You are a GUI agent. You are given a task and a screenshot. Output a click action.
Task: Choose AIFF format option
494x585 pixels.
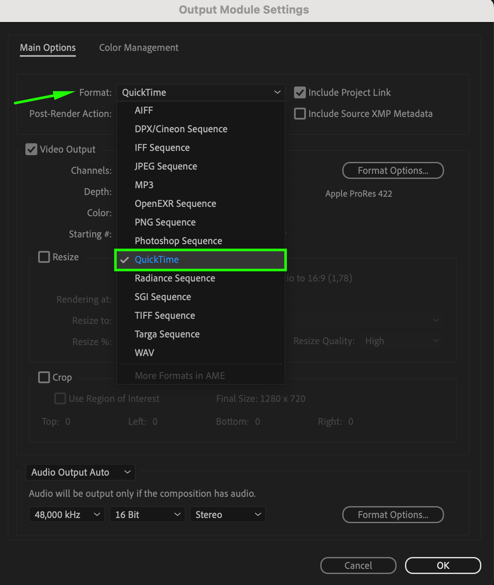144,110
